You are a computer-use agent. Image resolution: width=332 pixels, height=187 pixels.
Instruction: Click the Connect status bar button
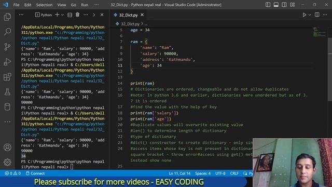(x=35, y=173)
